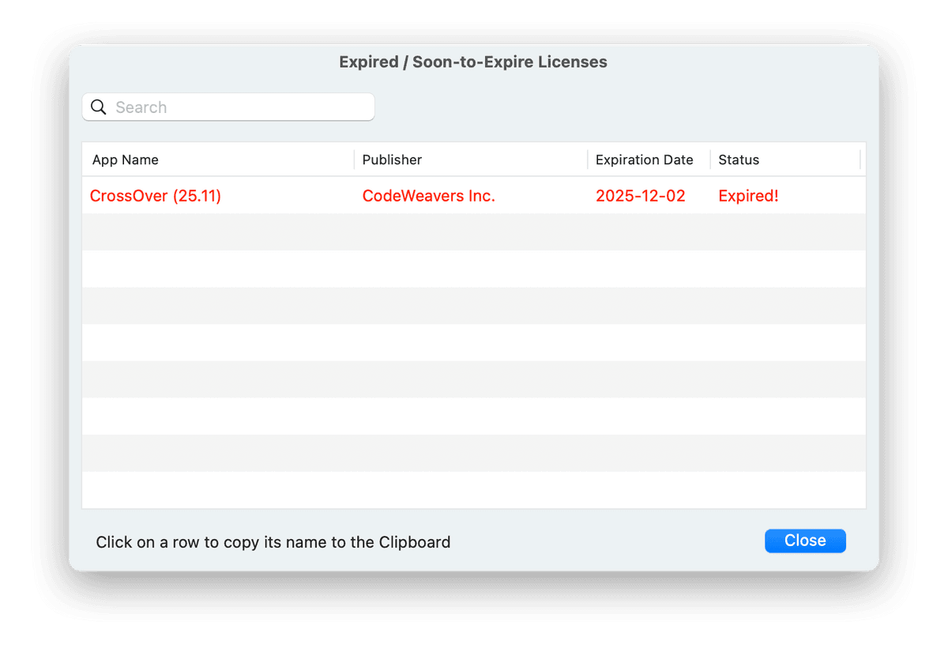The image size is (948, 663).
Task: Click the last empty row in the table
Action: coord(474,489)
